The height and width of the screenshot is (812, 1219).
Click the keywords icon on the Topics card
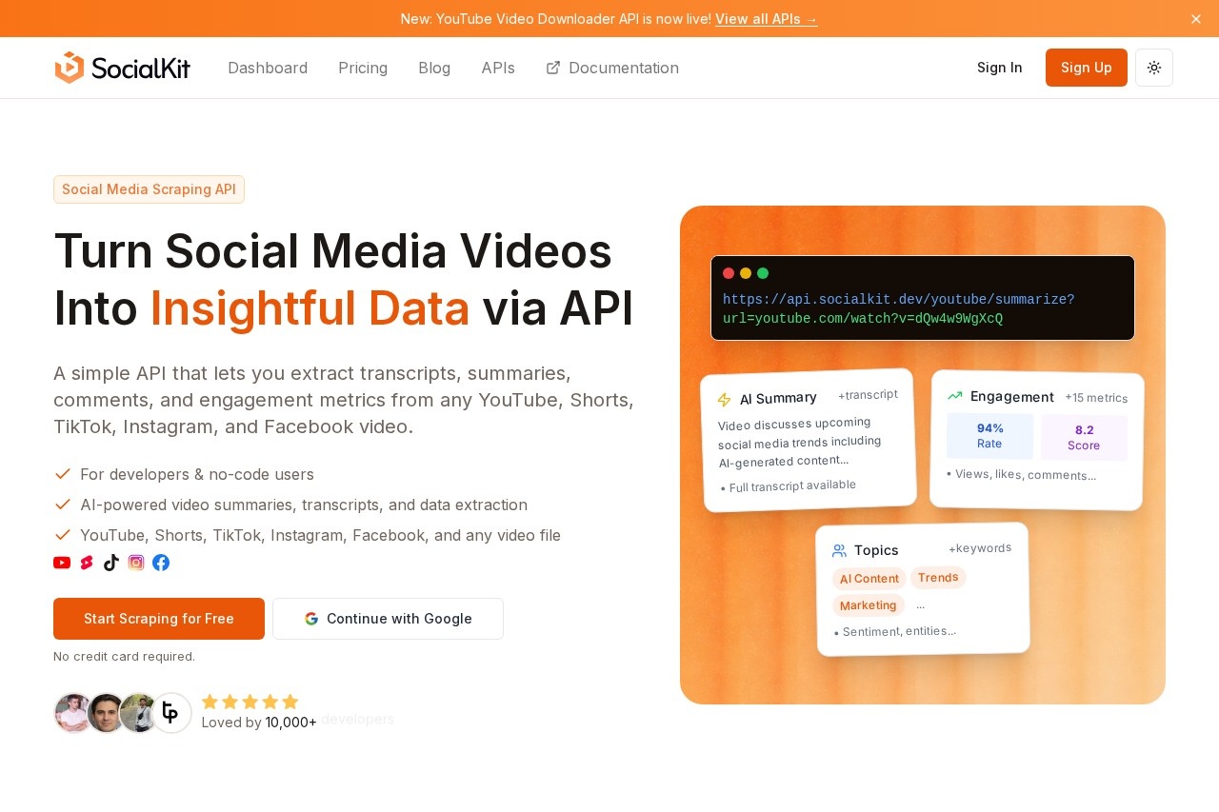coord(839,550)
